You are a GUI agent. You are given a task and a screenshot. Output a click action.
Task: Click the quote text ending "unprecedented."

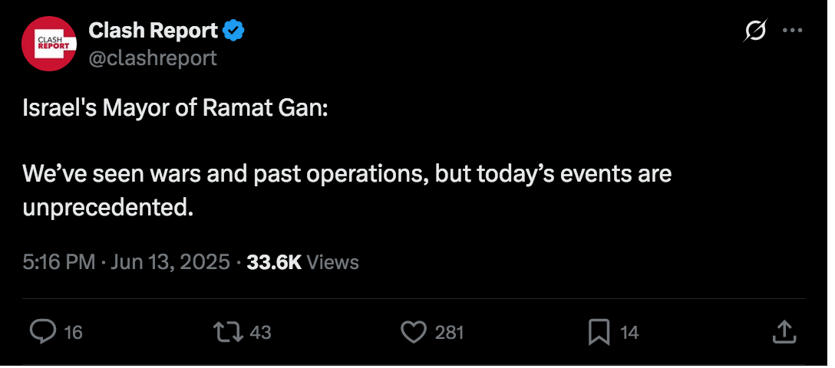click(x=347, y=191)
